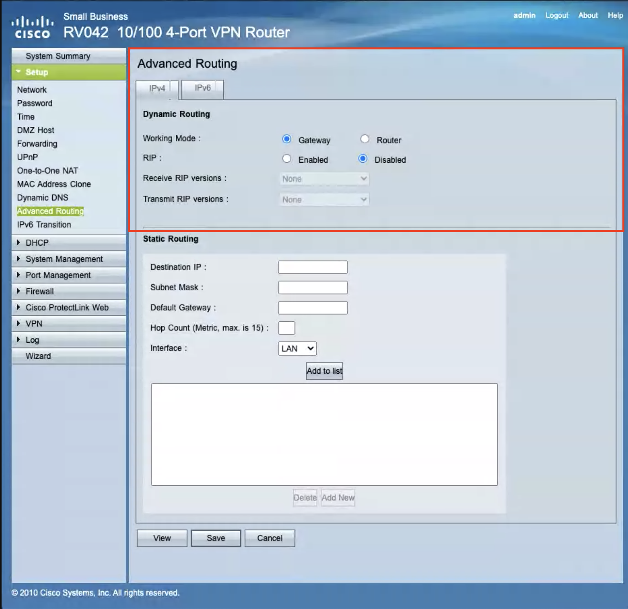
Task: Enable RIP radio button
Action: 287,159
